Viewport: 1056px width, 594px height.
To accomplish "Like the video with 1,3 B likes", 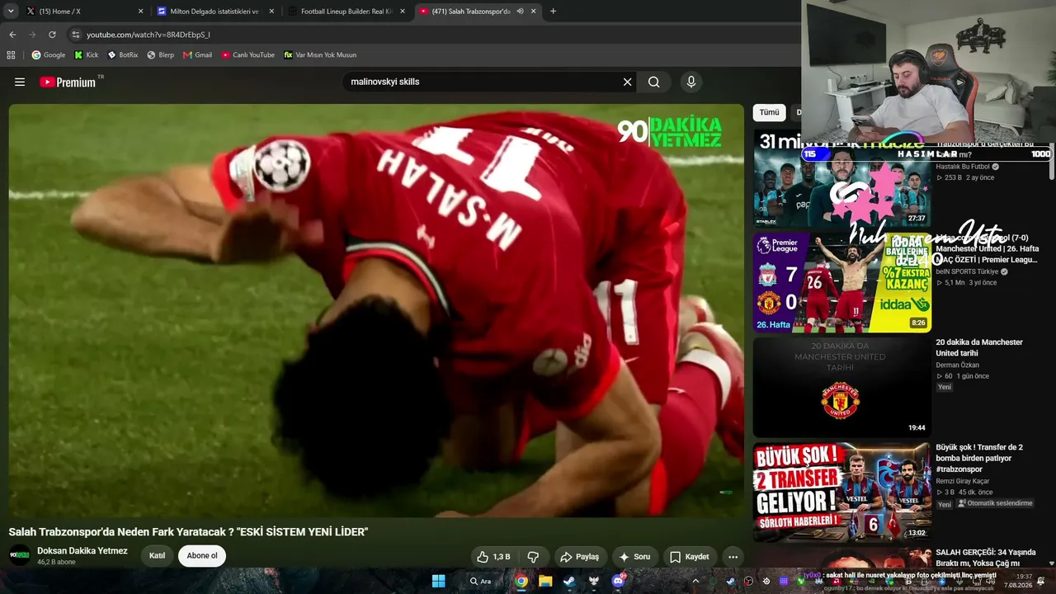I will coord(493,557).
